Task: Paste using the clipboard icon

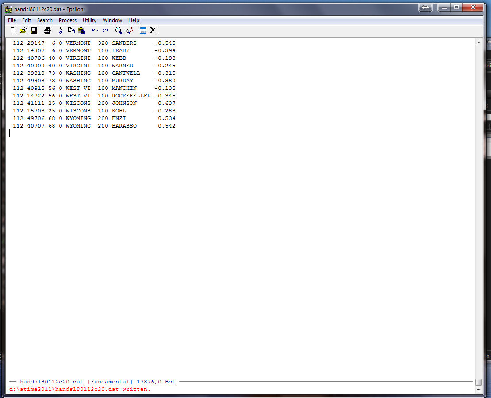Action: [x=81, y=31]
